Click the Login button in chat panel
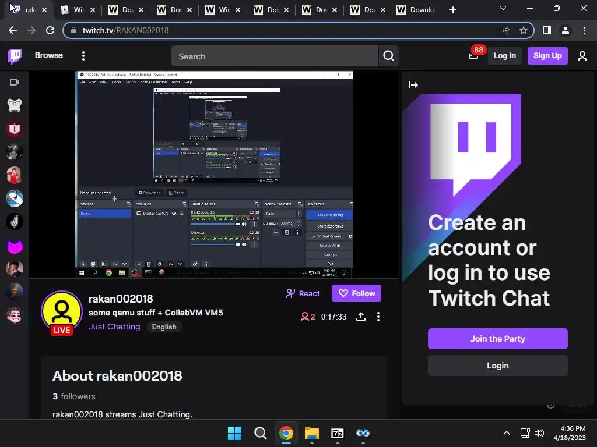The width and height of the screenshot is (597, 447). (498, 366)
